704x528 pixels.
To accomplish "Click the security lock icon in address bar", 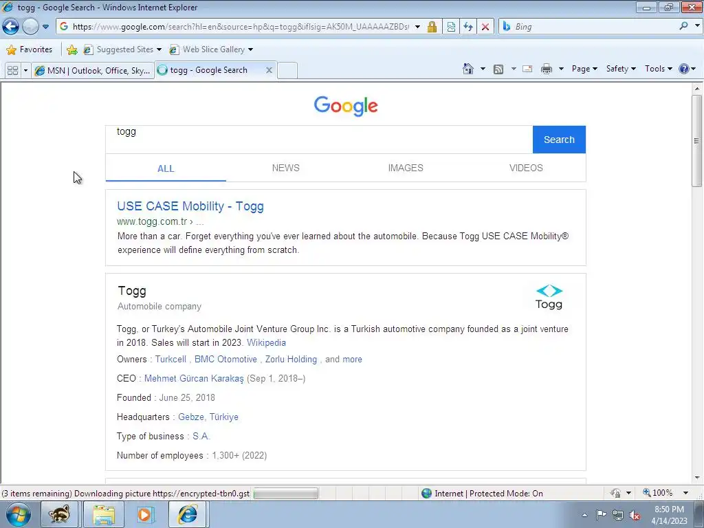I will [432, 27].
